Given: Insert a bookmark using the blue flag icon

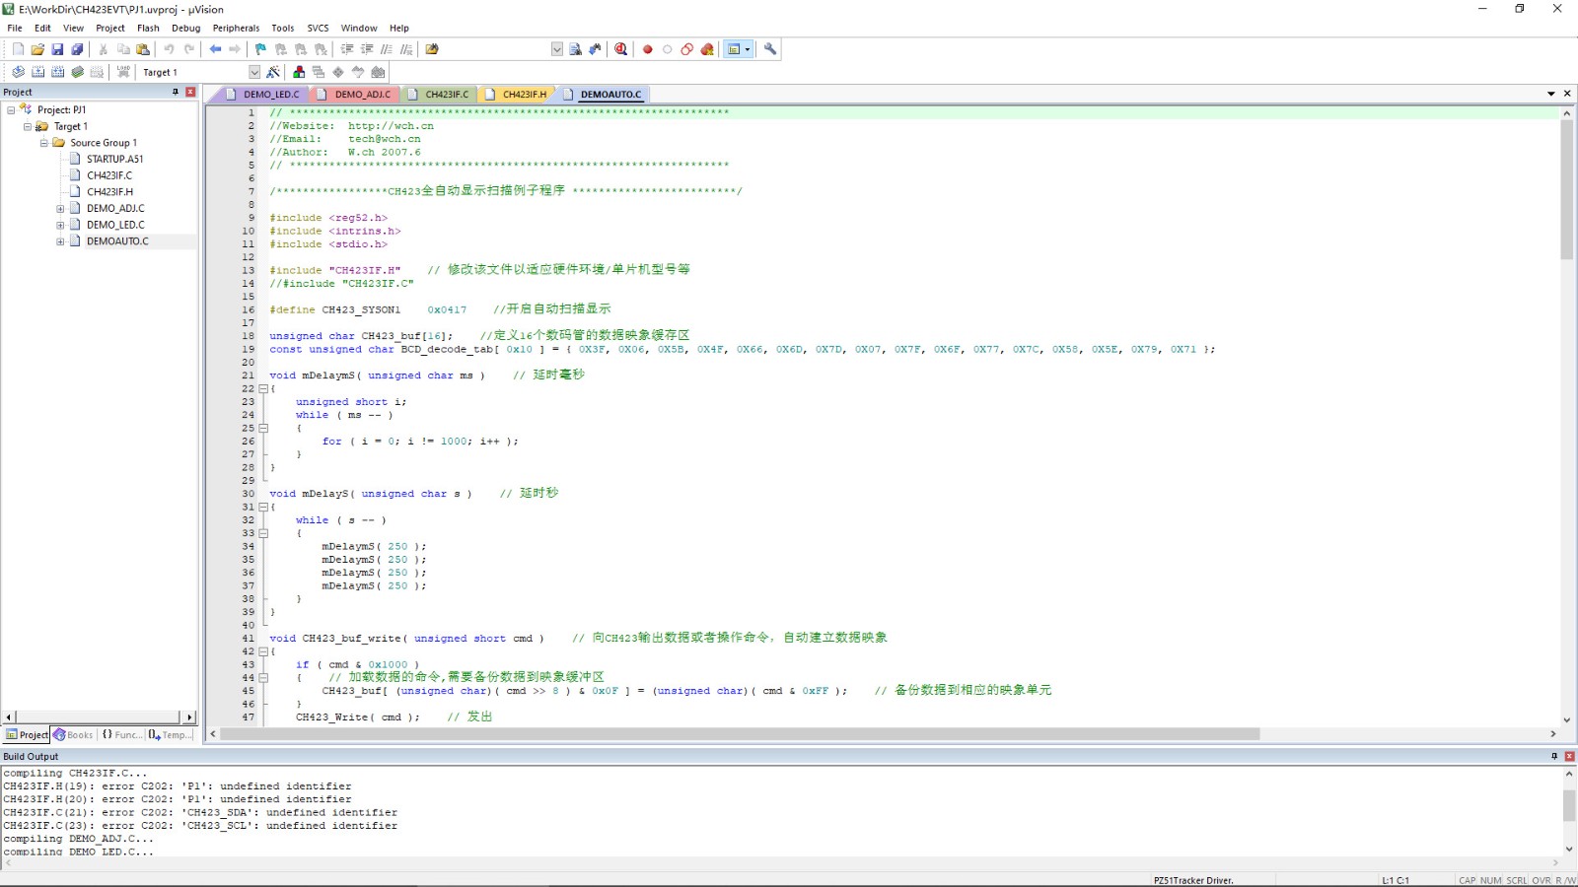Looking at the screenshot, I should tap(260, 49).
